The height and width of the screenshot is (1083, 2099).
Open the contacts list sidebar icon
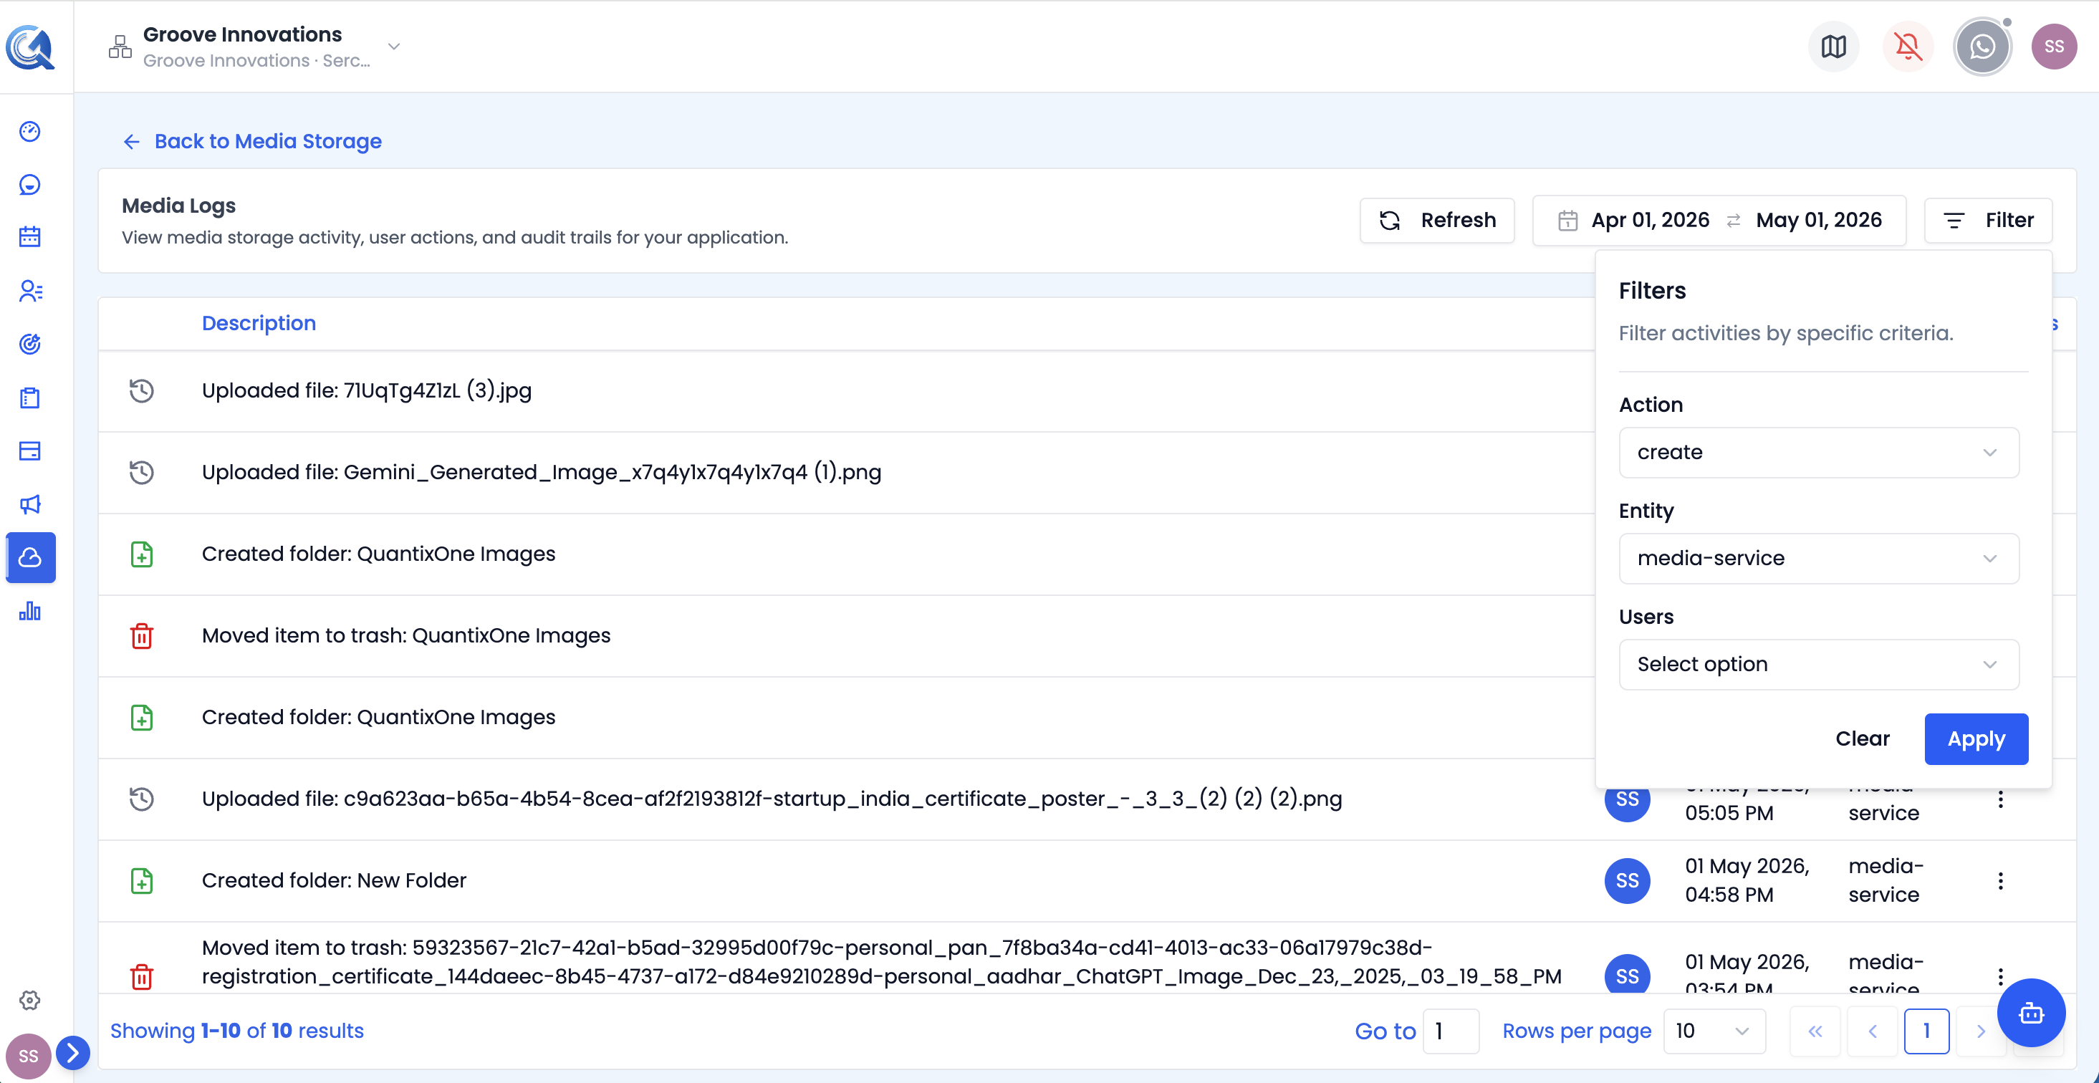(x=30, y=291)
